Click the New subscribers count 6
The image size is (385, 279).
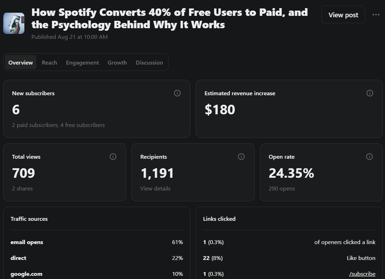[x=16, y=109]
